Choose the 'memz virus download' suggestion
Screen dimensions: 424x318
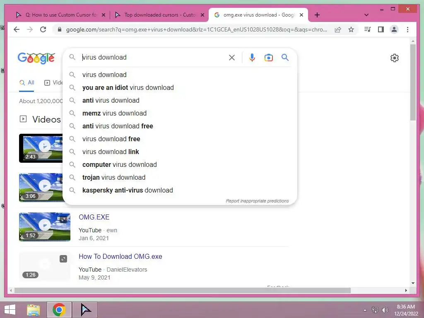point(180,113)
